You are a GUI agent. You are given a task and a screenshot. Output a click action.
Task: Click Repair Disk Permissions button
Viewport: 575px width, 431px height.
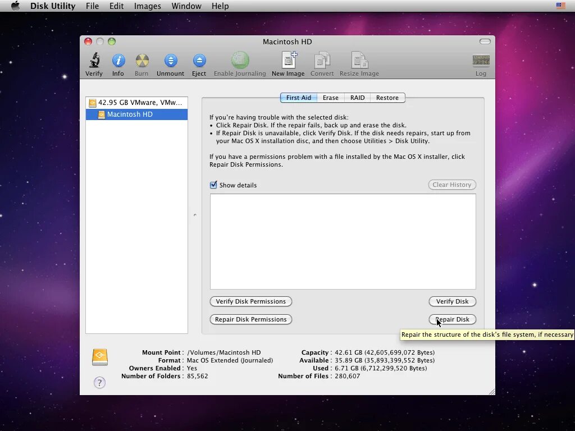click(x=251, y=319)
